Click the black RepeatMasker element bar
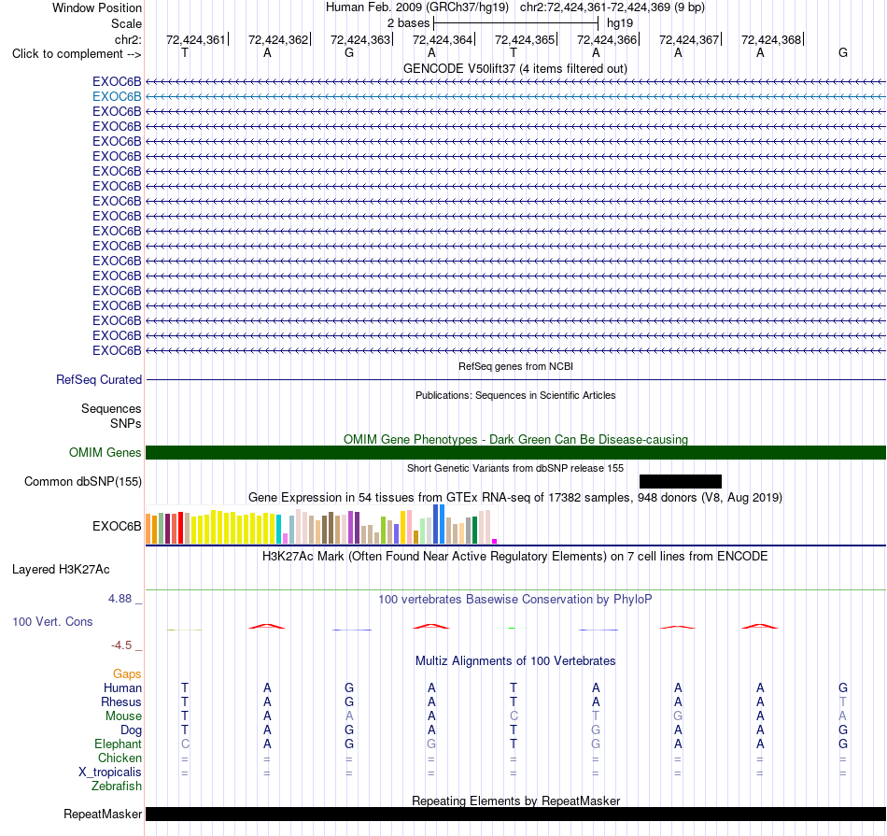 pyautogui.click(x=515, y=814)
